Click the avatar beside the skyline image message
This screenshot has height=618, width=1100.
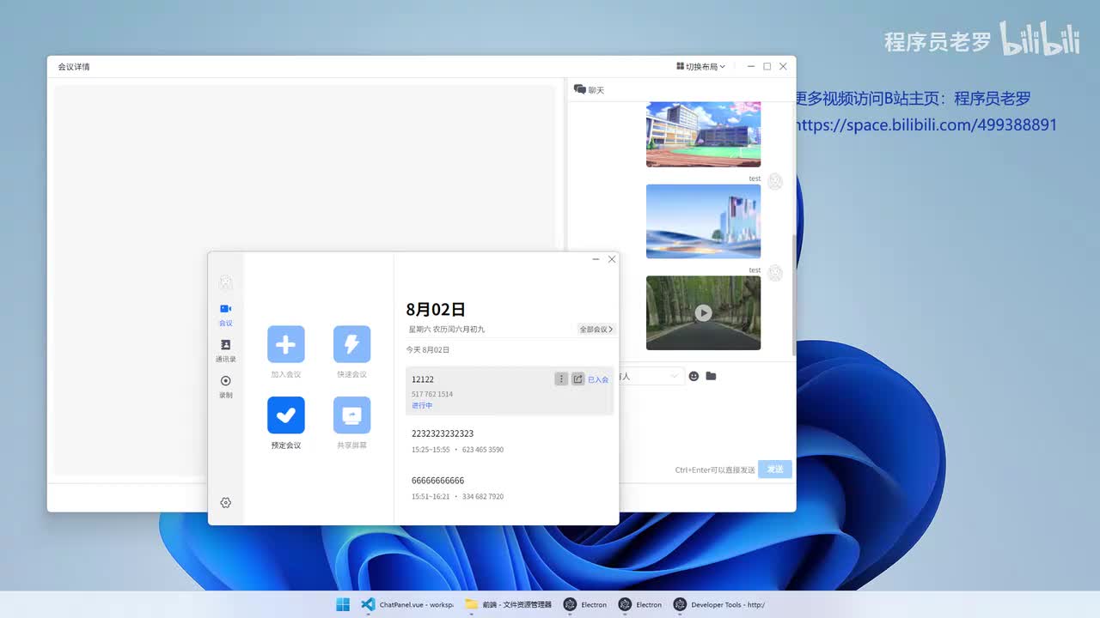[x=775, y=181]
